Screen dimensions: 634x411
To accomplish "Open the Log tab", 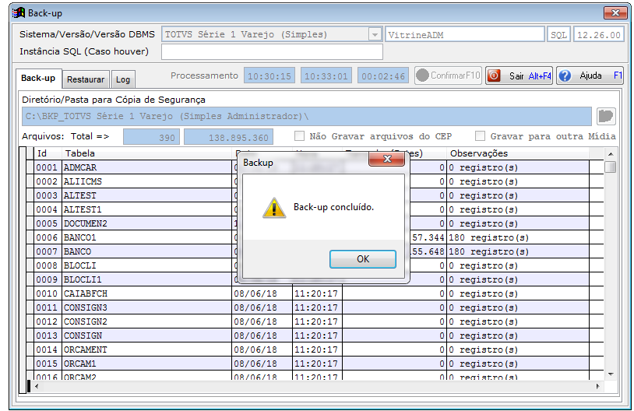I will point(123,79).
